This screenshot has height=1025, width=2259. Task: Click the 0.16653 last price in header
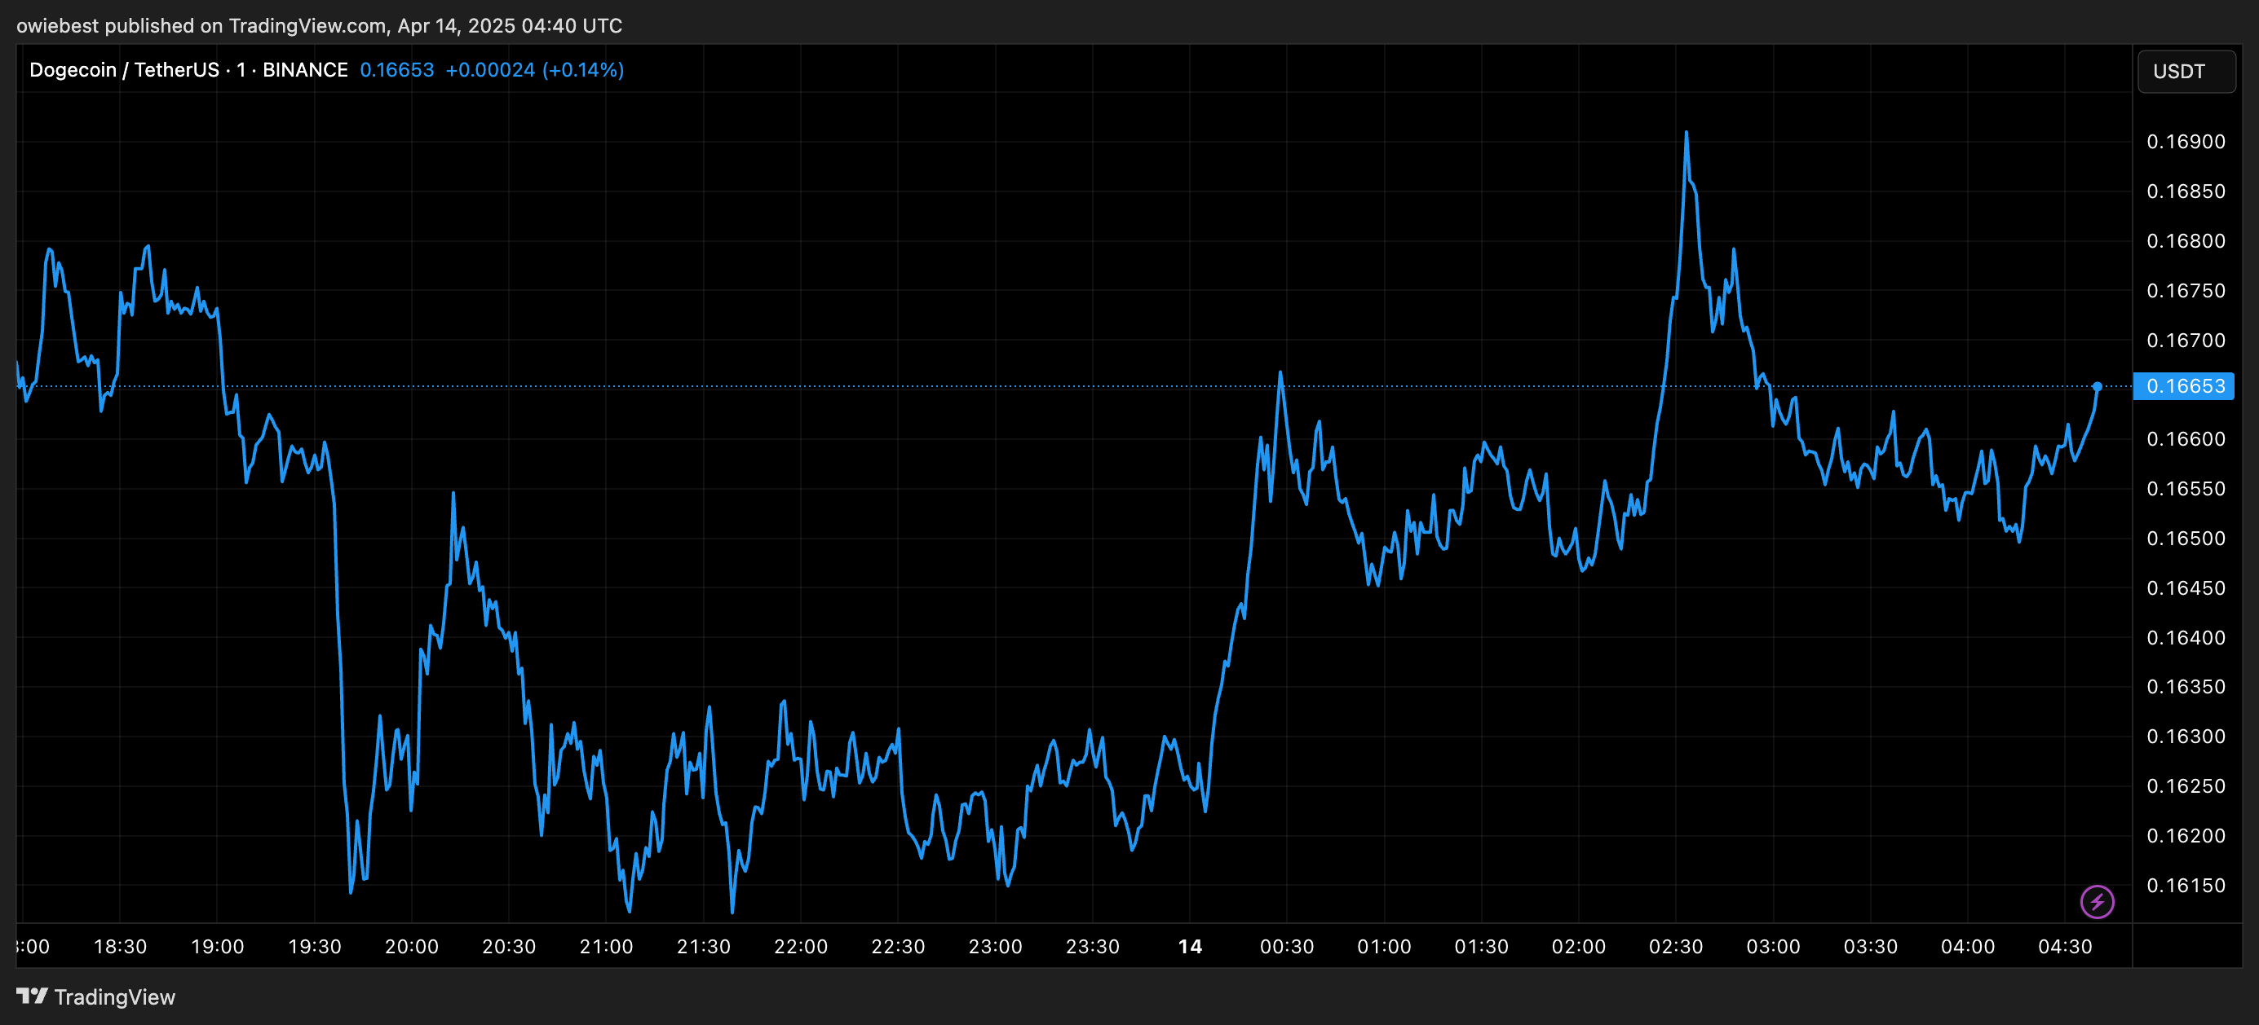coord(396,70)
